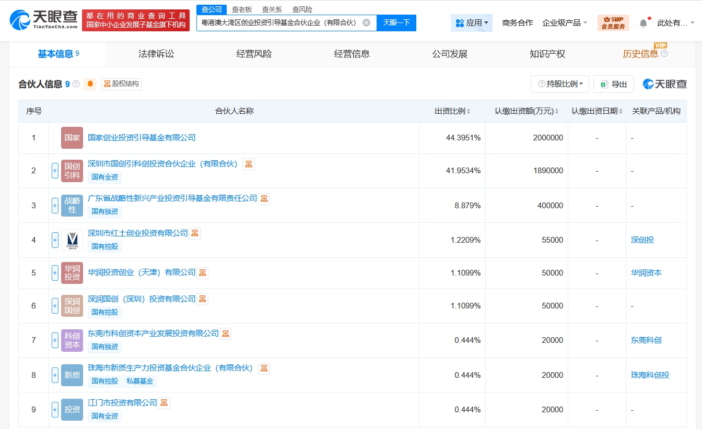
Task: Click the 天眼一下 search button
Action: point(396,22)
